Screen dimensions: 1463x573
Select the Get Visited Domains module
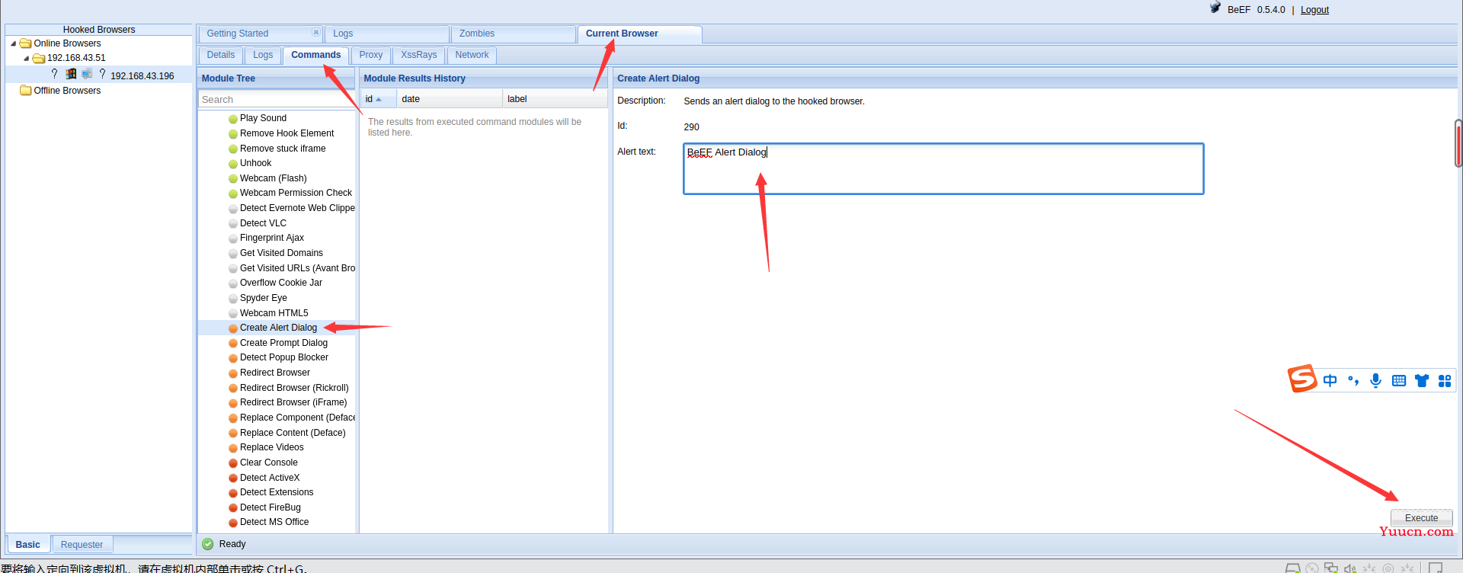click(281, 253)
